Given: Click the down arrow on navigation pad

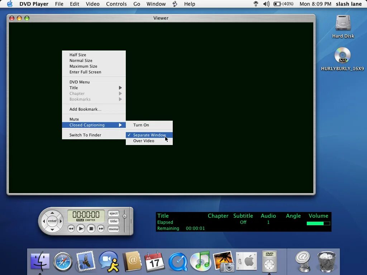Looking at the screenshot, I should [x=52, y=230].
